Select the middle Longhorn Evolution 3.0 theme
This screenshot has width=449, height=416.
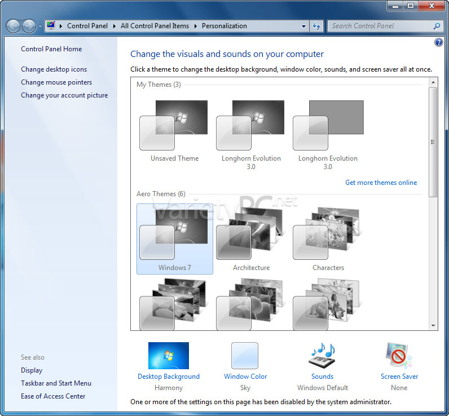coord(251,135)
